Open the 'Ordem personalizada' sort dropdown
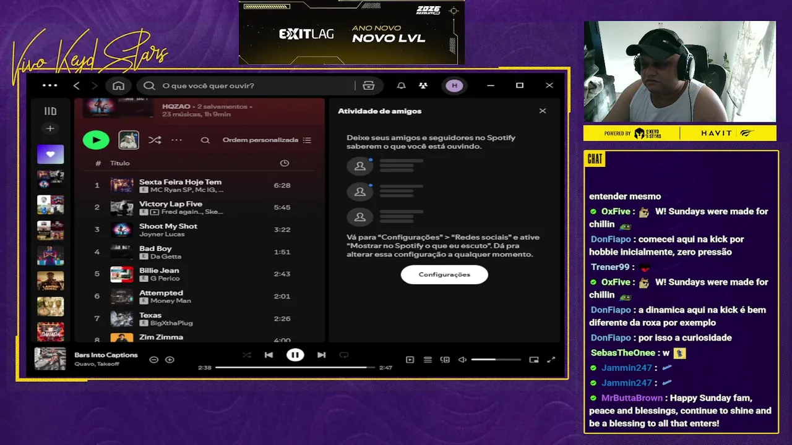The width and height of the screenshot is (792, 445). pyautogui.click(x=267, y=140)
